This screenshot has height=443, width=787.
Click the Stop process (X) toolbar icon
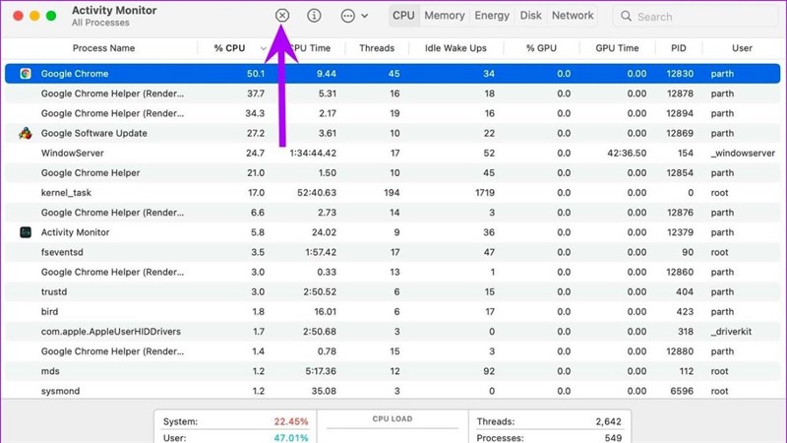point(282,16)
